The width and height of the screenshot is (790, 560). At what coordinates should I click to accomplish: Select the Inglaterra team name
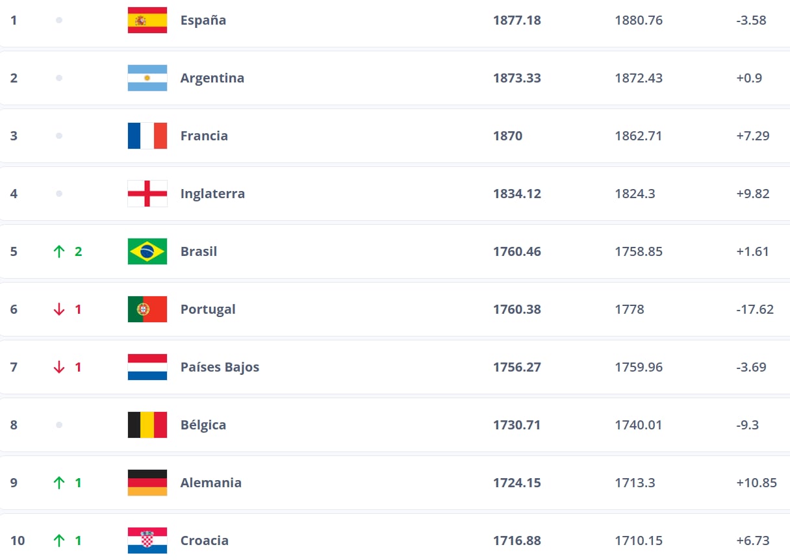coord(212,194)
